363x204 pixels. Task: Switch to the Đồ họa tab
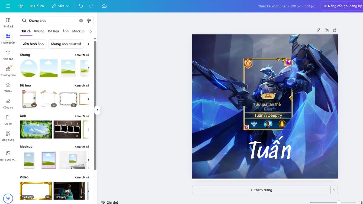[x=53, y=31]
